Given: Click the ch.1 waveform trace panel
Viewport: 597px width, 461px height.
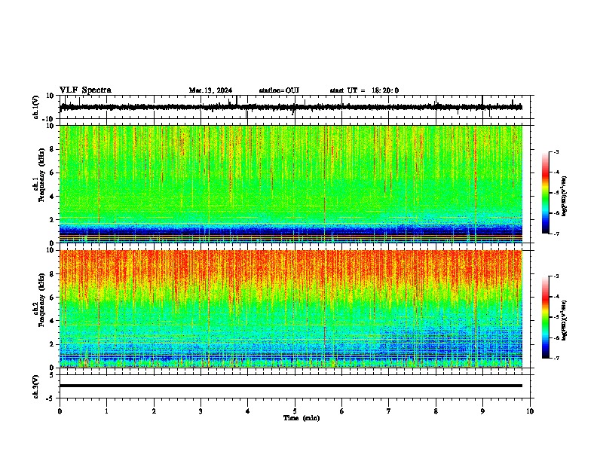Looking at the screenshot, I should [296, 107].
